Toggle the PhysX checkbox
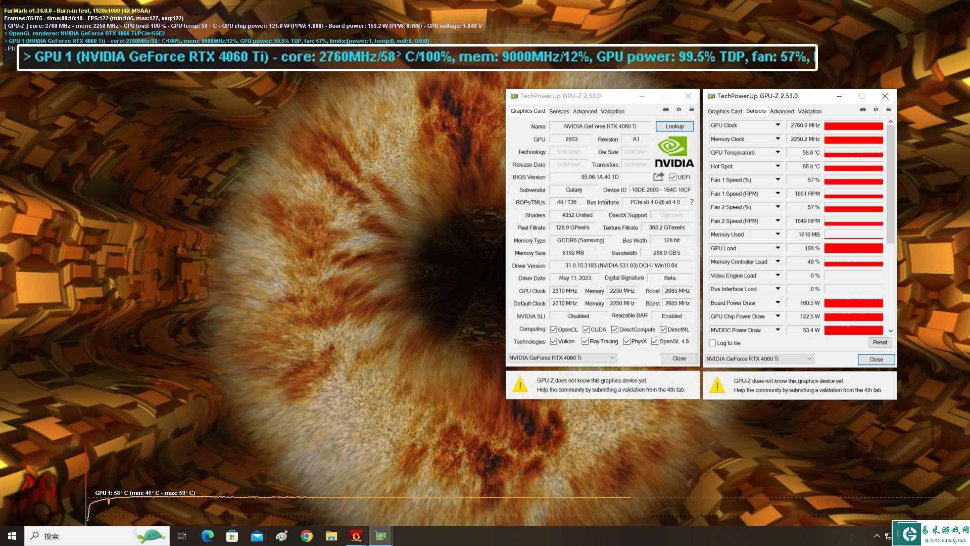This screenshot has width=970, height=546. 626,341
